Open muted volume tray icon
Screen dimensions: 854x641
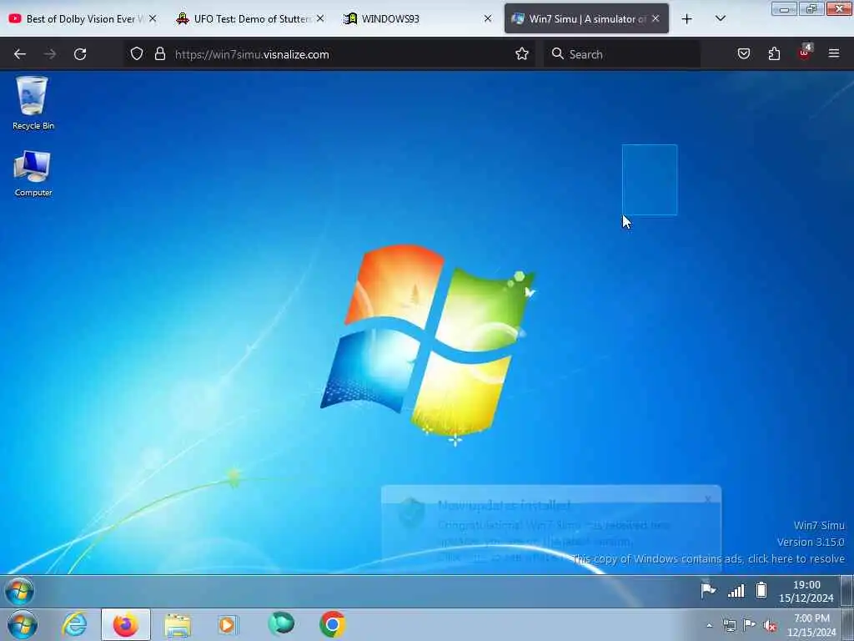pos(770,625)
